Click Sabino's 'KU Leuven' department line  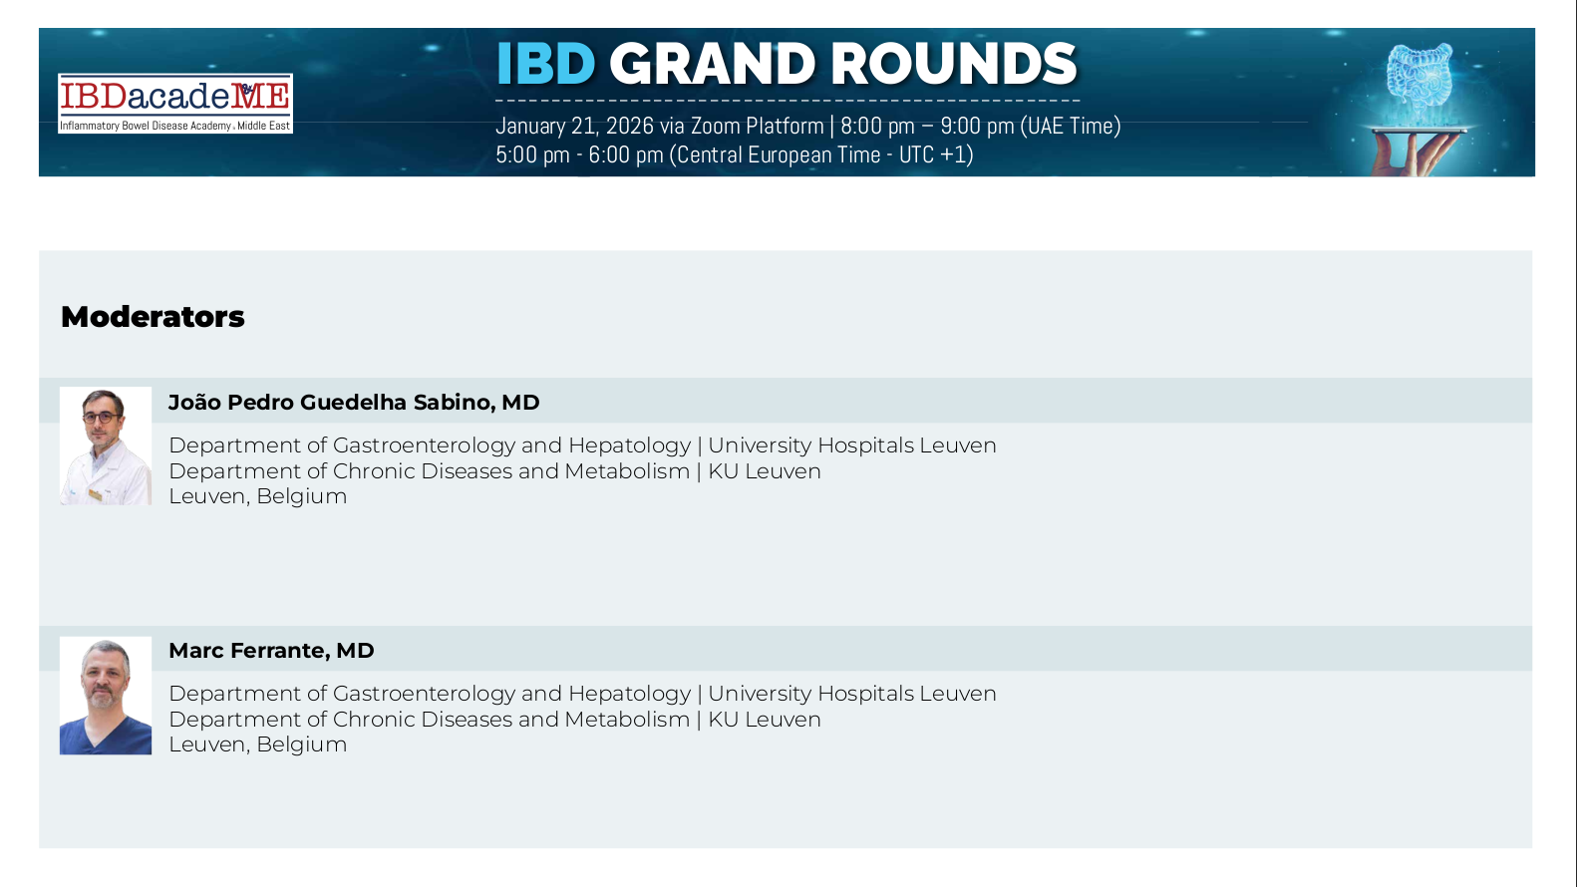[x=494, y=471]
